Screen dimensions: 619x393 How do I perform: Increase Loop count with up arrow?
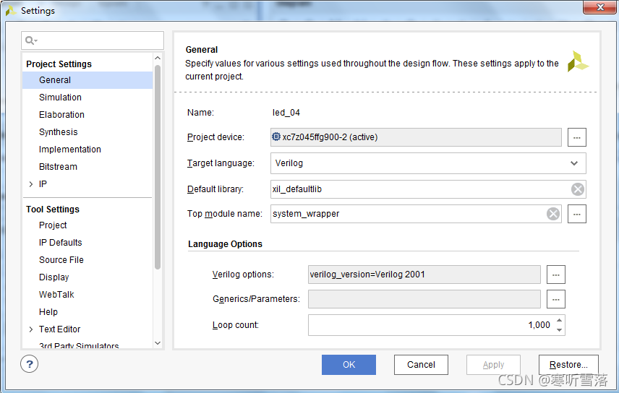pos(560,320)
